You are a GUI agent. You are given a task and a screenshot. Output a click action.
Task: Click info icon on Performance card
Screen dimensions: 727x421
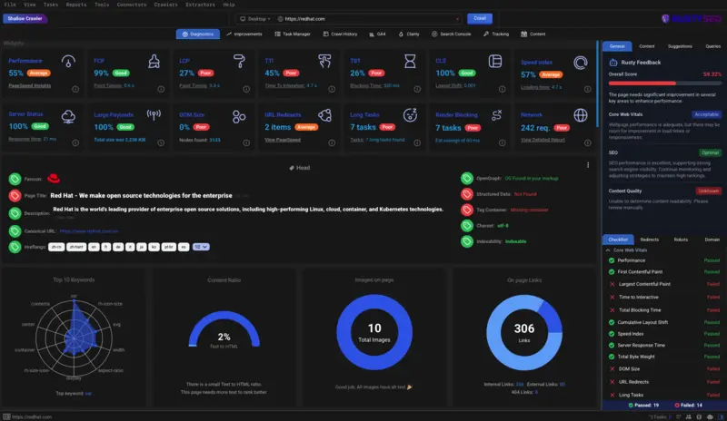75,89
